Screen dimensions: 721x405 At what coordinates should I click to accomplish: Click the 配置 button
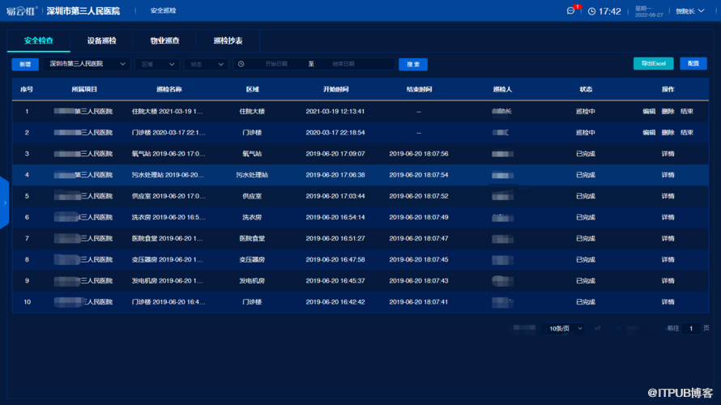tap(693, 63)
